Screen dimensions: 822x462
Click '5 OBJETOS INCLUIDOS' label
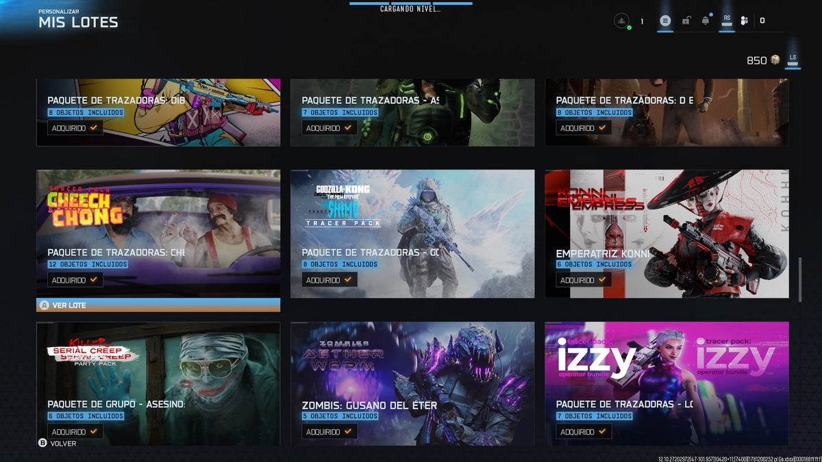tap(340, 416)
